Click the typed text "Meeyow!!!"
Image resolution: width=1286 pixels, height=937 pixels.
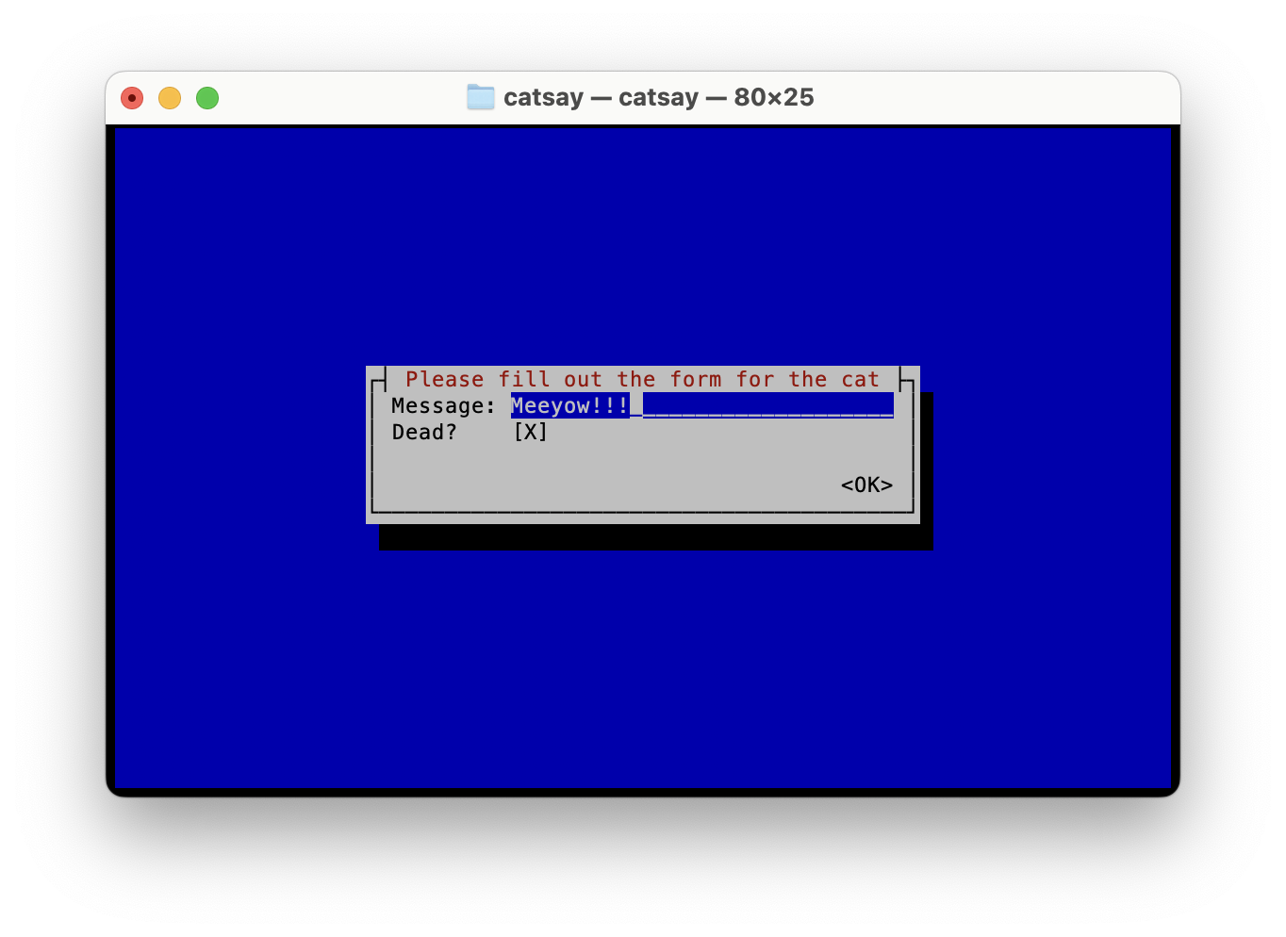pyautogui.click(x=569, y=406)
